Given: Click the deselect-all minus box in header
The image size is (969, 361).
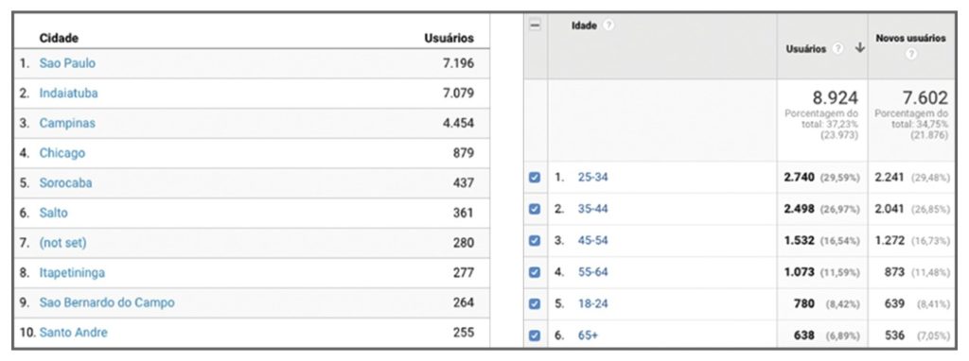Looking at the screenshot, I should [x=536, y=26].
